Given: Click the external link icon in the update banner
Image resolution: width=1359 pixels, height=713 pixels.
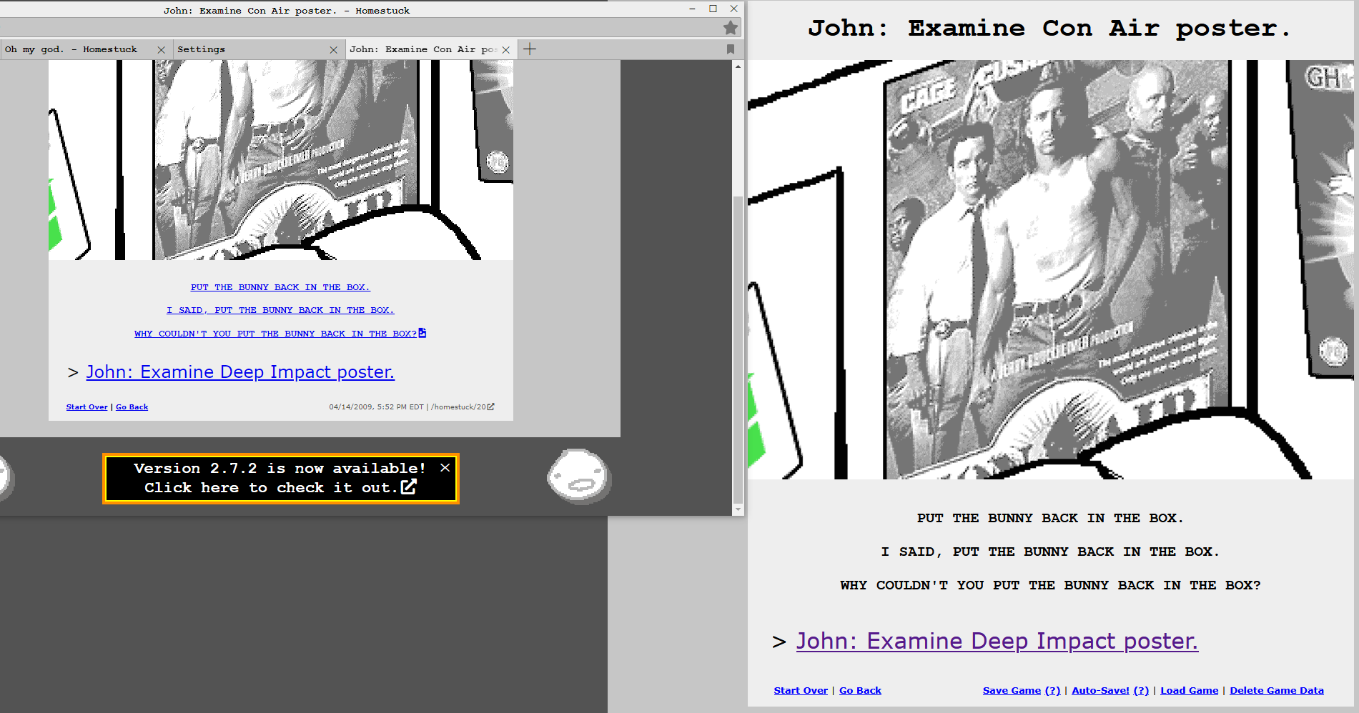Looking at the screenshot, I should coord(408,487).
